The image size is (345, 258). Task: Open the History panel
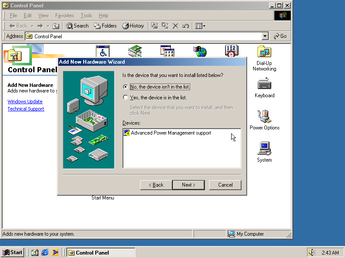tap(133, 26)
